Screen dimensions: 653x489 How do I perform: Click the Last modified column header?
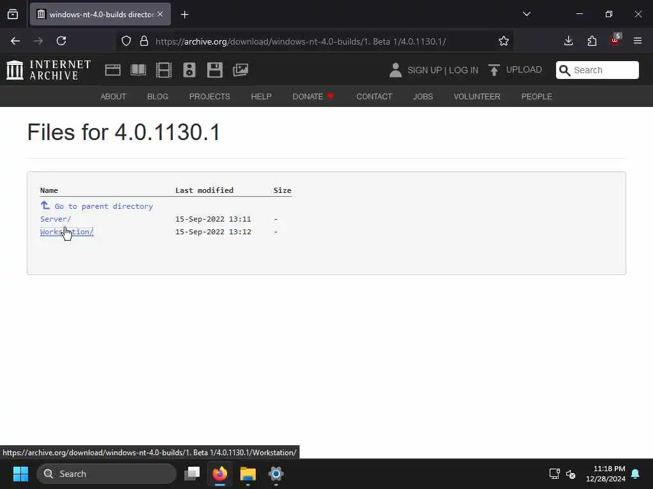(204, 190)
